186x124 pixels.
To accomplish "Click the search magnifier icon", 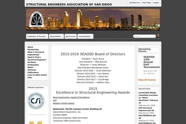I will pyautogui.click(x=158, y=35).
